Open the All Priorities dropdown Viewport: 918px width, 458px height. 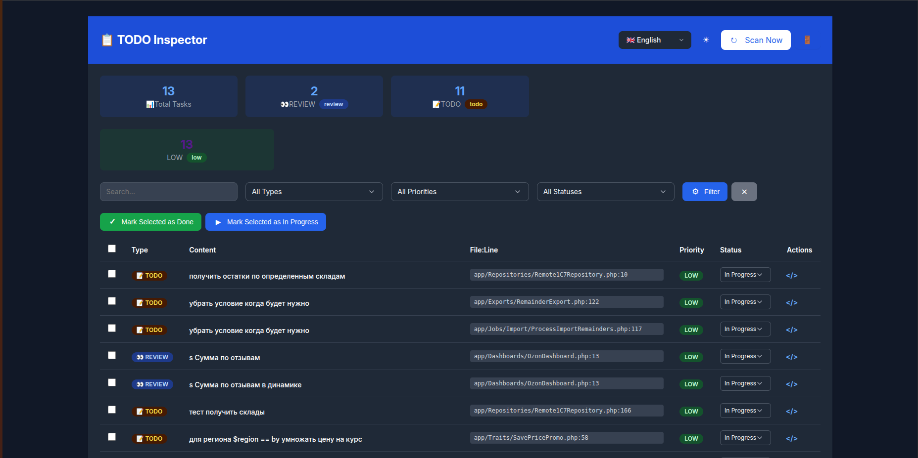pyautogui.click(x=459, y=192)
